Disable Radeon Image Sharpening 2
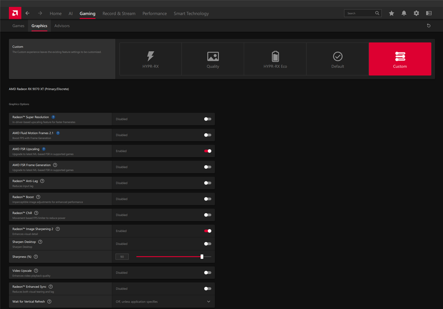This screenshot has height=309, width=443. [x=208, y=231]
